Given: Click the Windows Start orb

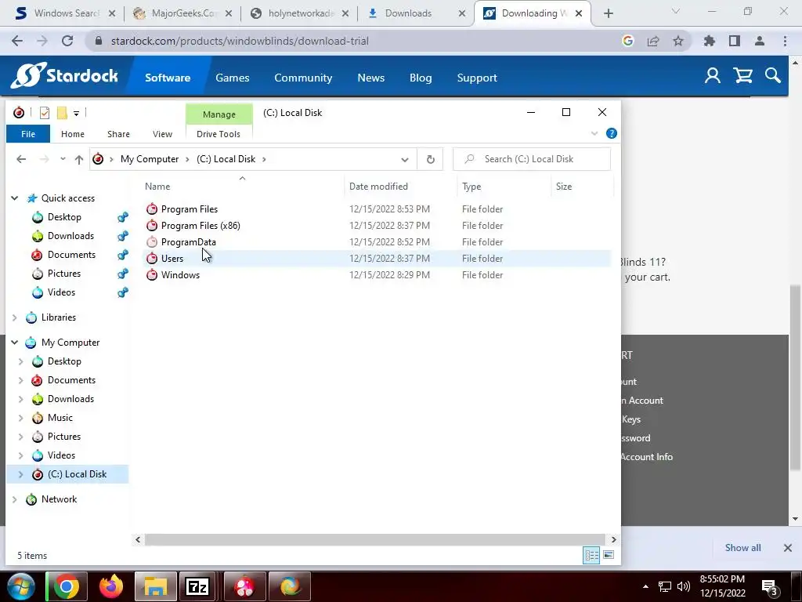Looking at the screenshot, I should [x=20, y=586].
